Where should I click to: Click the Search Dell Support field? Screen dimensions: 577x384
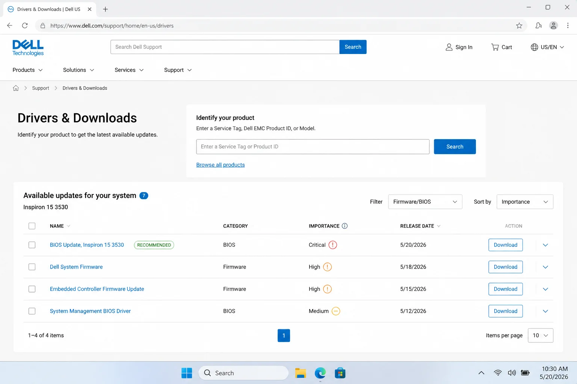(225, 47)
